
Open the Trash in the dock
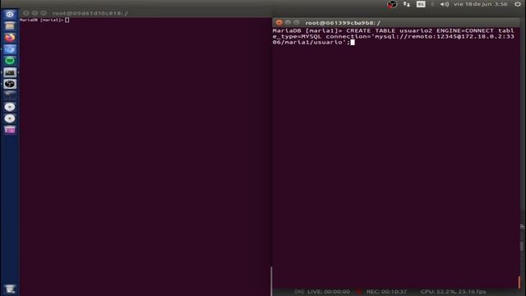point(10,289)
